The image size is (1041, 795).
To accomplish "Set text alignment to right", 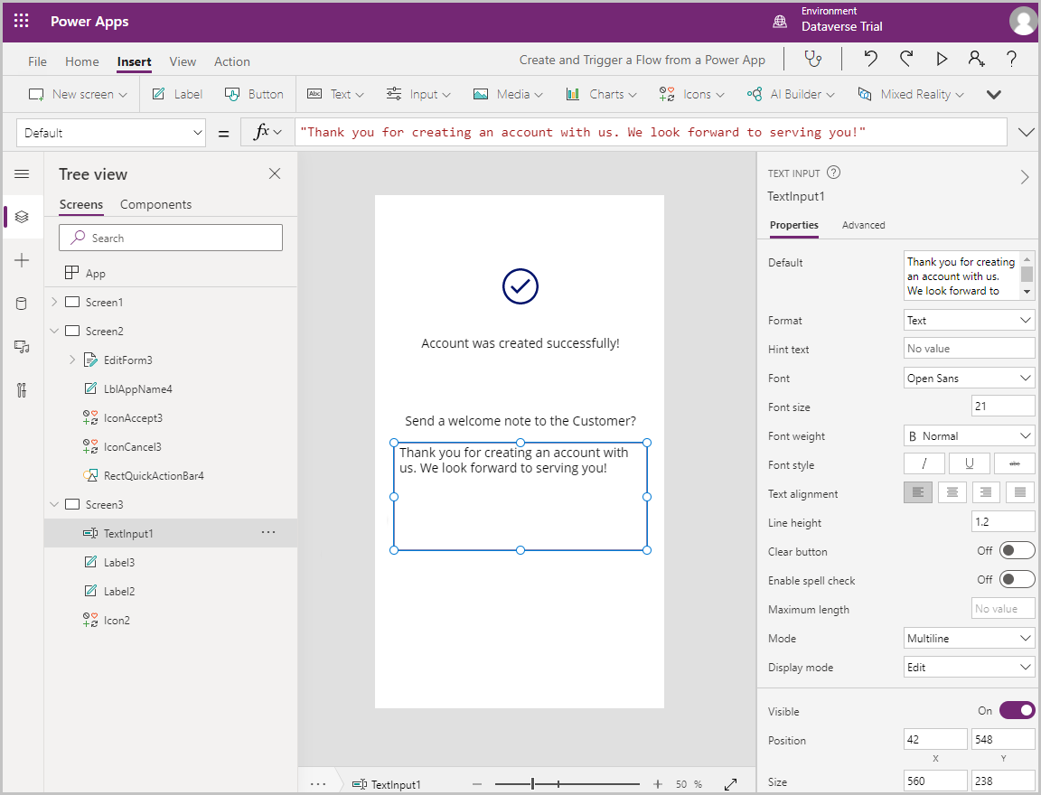I will tap(986, 492).
